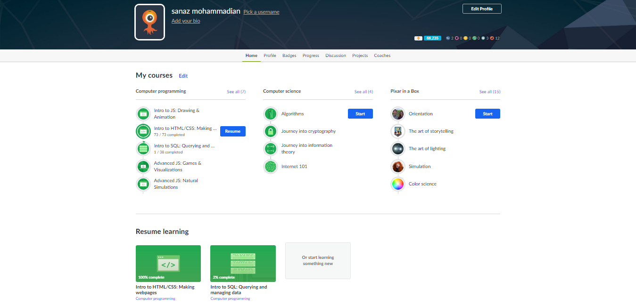Click the Internet 101 course icon
Viewport: 636px width, 305px height.
(x=271, y=166)
